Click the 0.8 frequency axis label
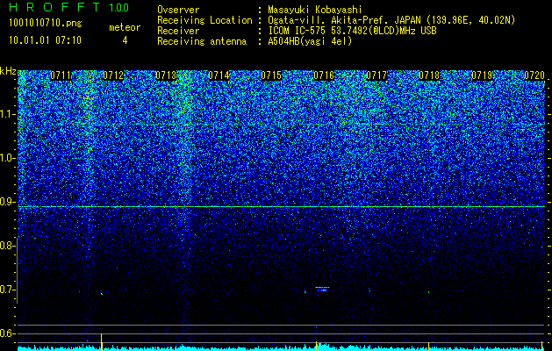552x351 pixels. tap(8, 246)
